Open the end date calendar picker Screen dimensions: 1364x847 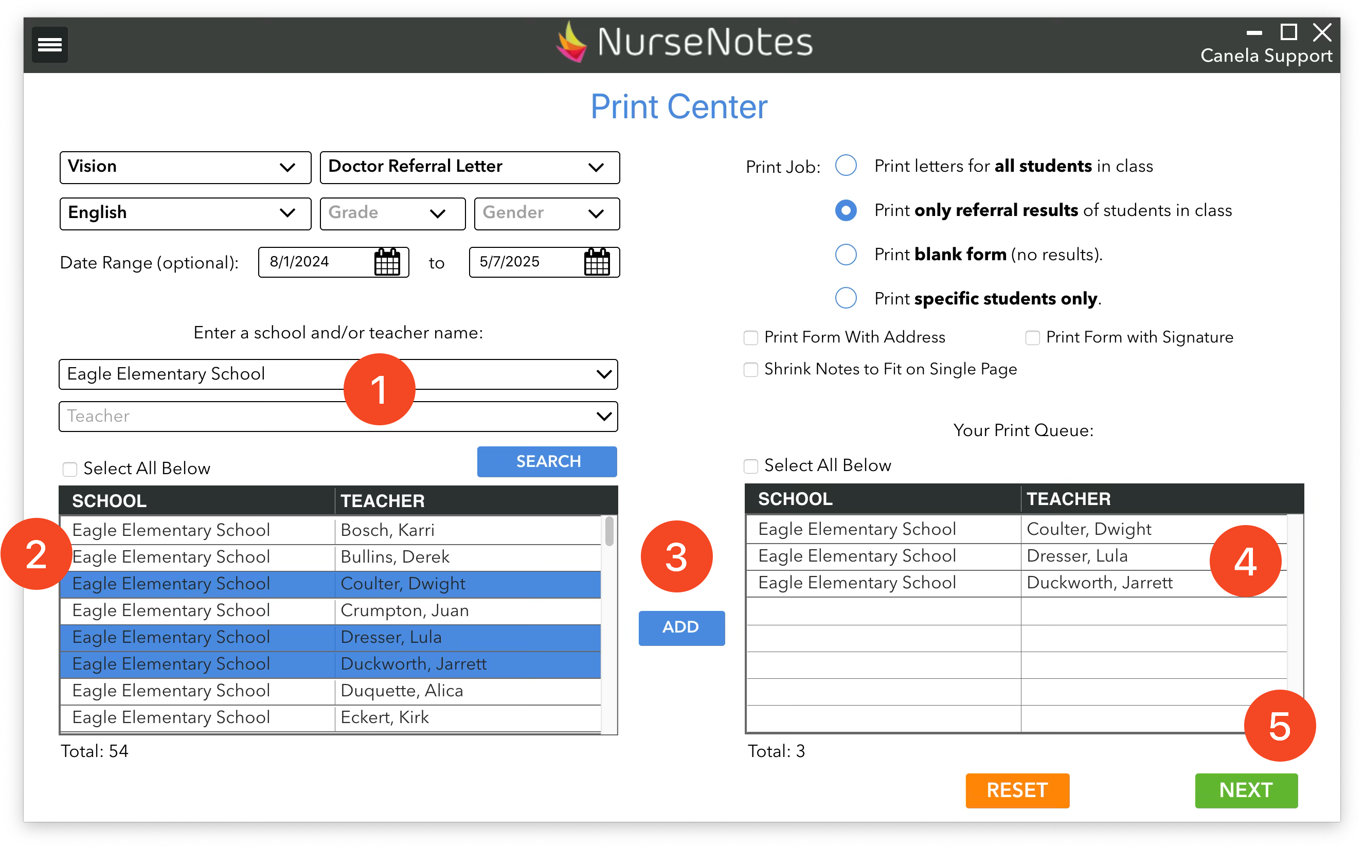pos(597,262)
